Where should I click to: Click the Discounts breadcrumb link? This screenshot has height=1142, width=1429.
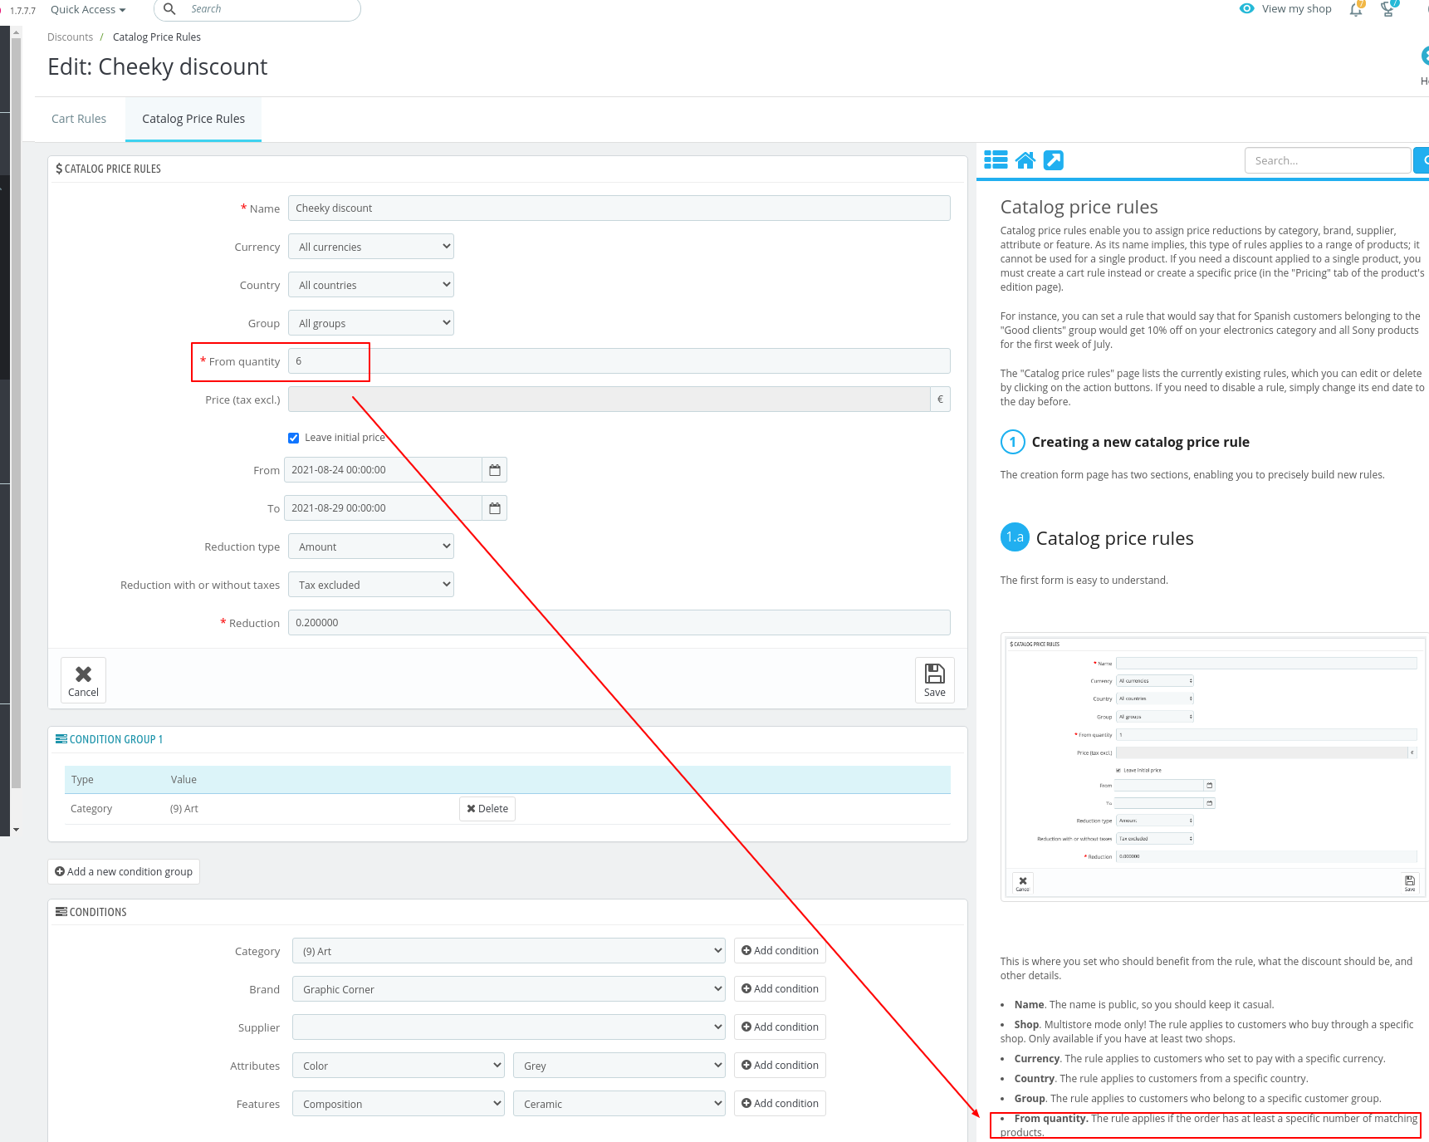click(x=70, y=37)
